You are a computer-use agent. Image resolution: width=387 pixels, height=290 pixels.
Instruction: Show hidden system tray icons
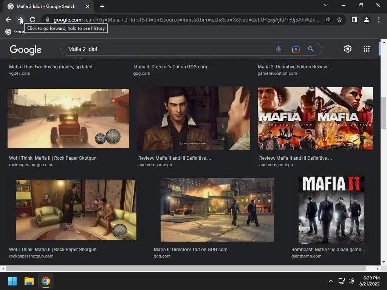point(331,281)
